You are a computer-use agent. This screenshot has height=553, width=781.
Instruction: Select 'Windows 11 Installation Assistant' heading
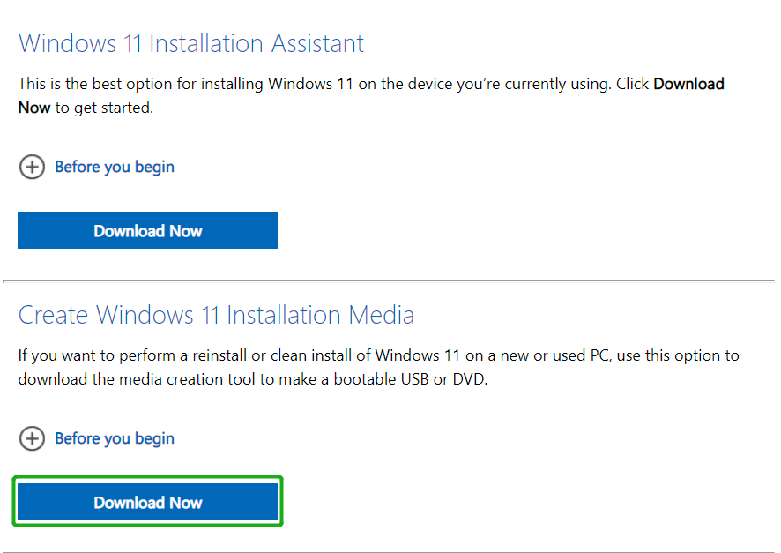tap(191, 43)
